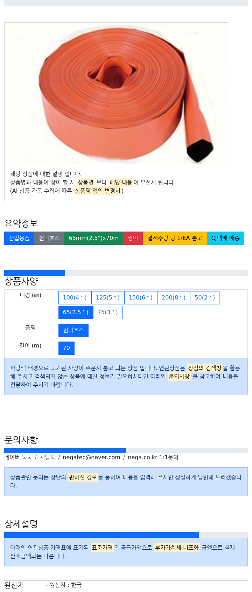252x592 pixels.
Task: Click the negatec@naver.com email link
Action: pos(92,457)
